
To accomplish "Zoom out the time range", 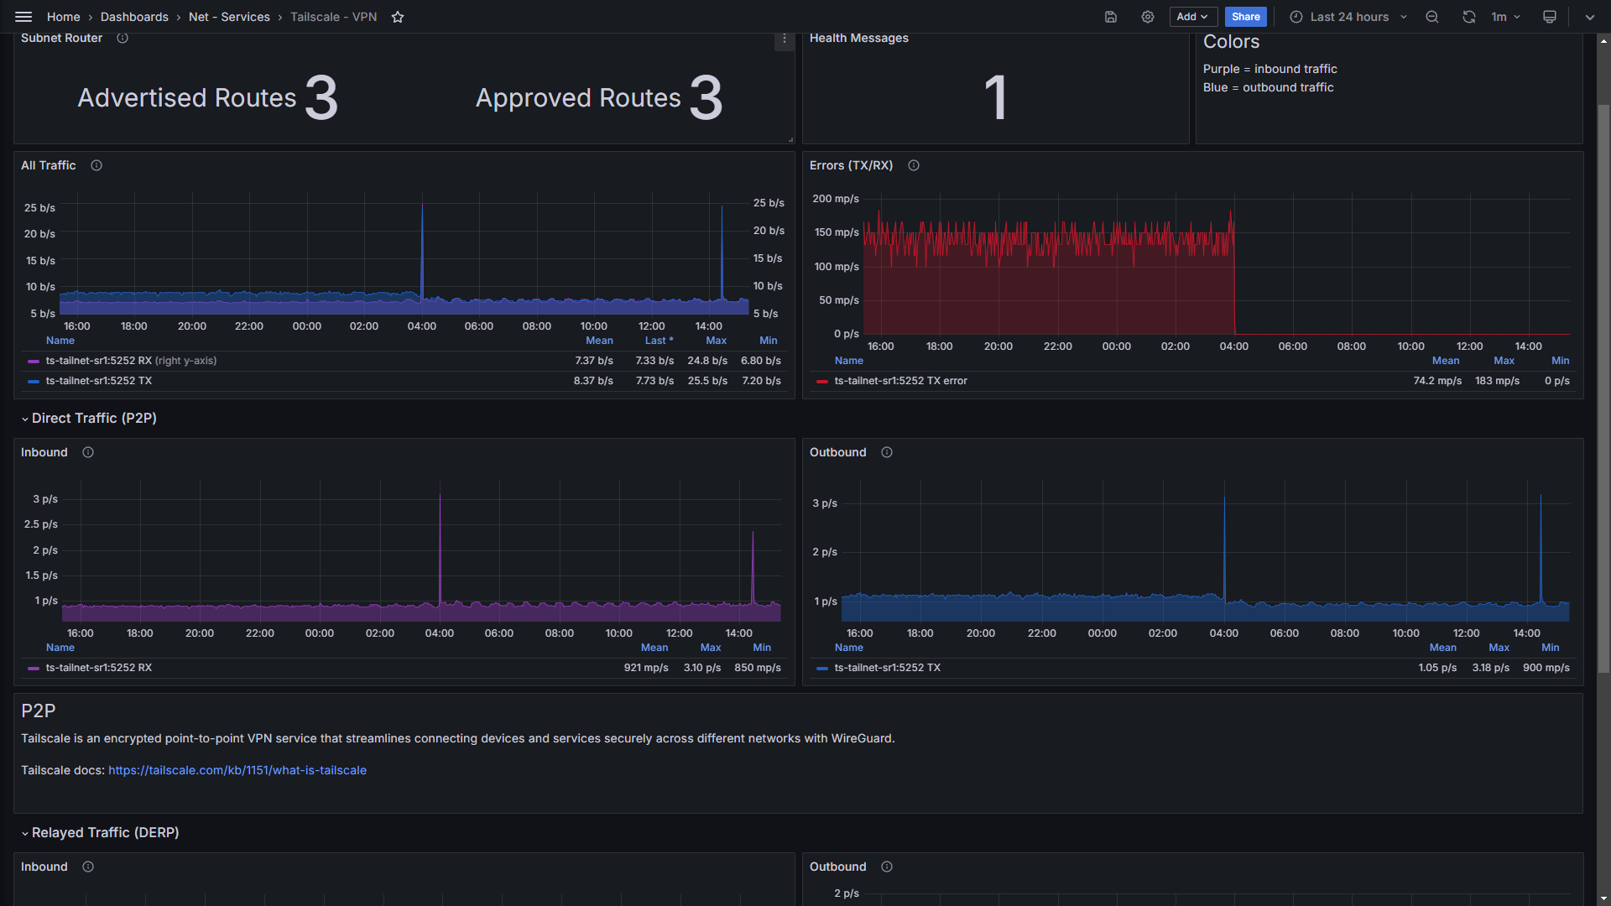I will point(1432,17).
